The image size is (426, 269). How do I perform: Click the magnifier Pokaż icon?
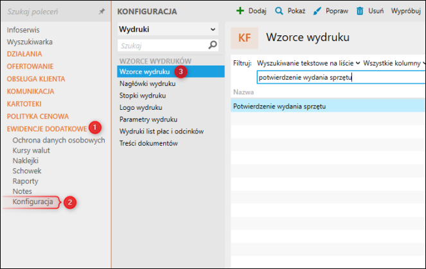pos(279,11)
